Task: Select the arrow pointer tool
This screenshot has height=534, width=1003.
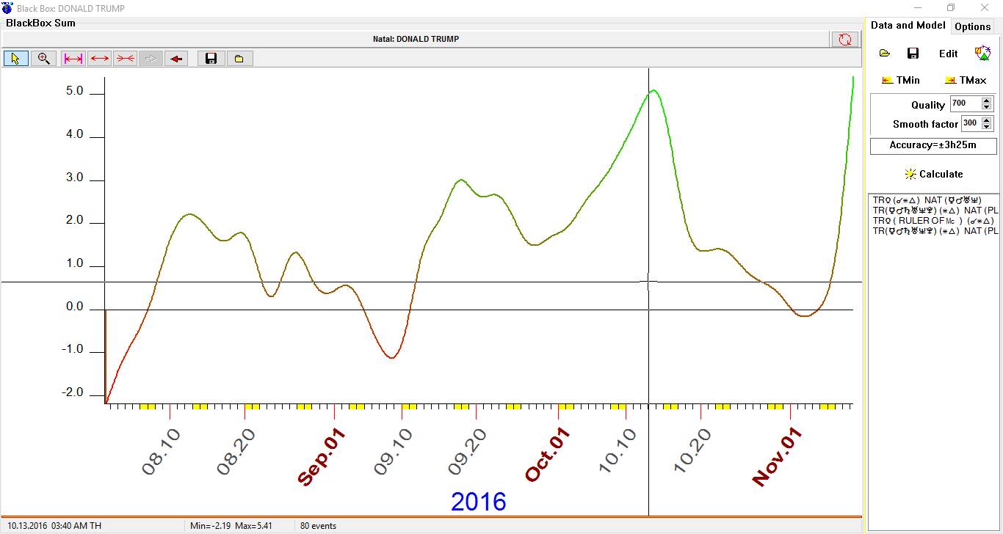Action: (15, 59)
